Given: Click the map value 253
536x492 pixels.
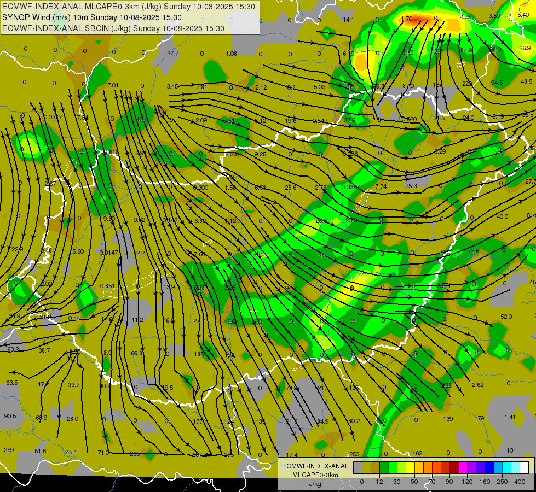Looking at the screenshot, I should [x=354, y=454].
